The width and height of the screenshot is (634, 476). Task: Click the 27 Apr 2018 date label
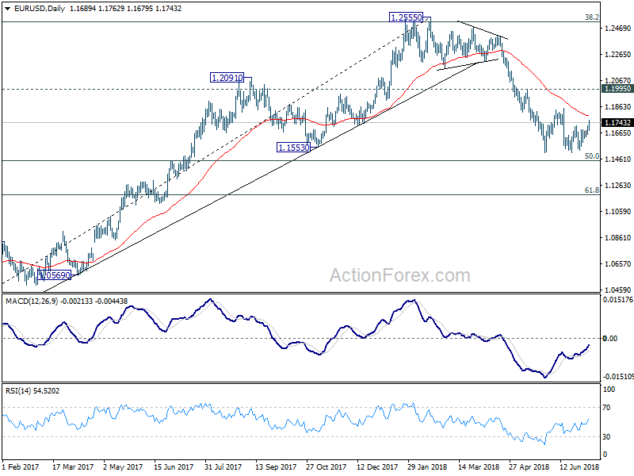529,466
